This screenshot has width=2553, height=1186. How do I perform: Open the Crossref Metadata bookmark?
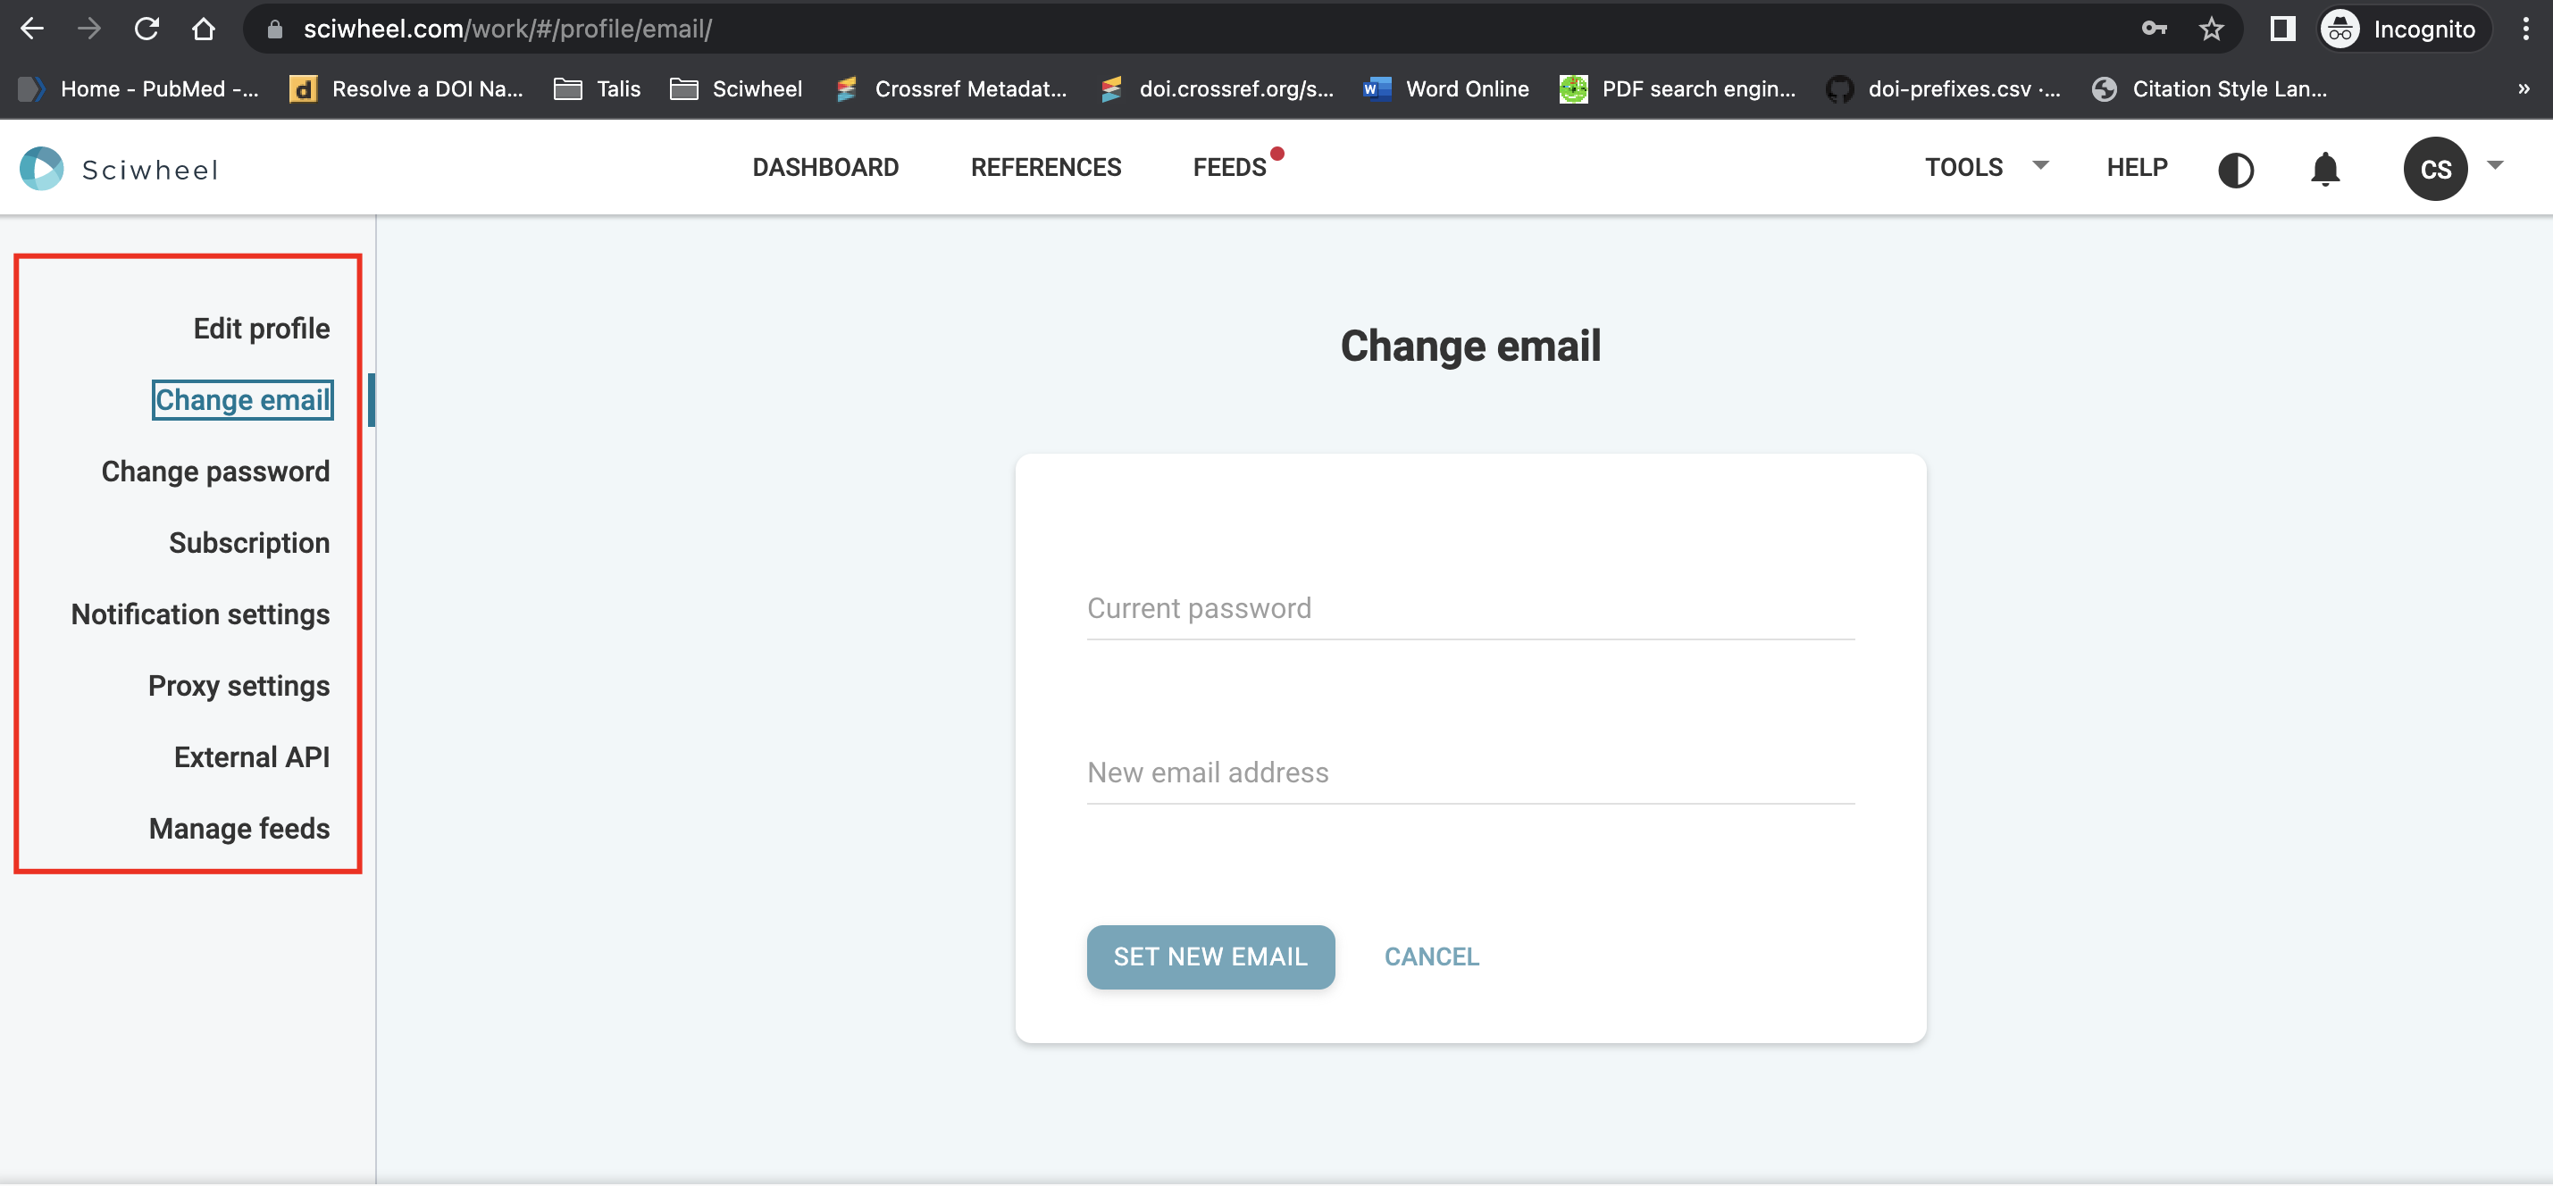pyautogui.click(x=950, y=89)
